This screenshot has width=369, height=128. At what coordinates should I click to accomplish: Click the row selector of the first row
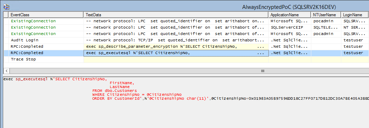pos(6,21)
